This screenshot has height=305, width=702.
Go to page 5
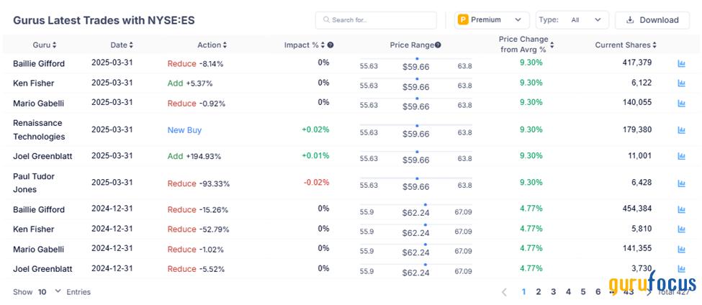pos(583,292)
